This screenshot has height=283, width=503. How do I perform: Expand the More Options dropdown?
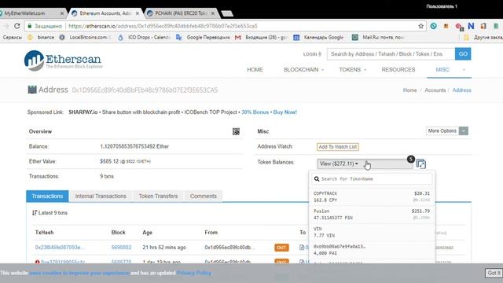(447, 131)
